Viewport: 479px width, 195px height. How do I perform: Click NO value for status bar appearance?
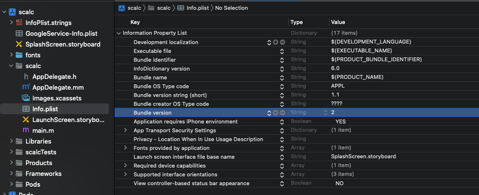[x=339, y=183]
